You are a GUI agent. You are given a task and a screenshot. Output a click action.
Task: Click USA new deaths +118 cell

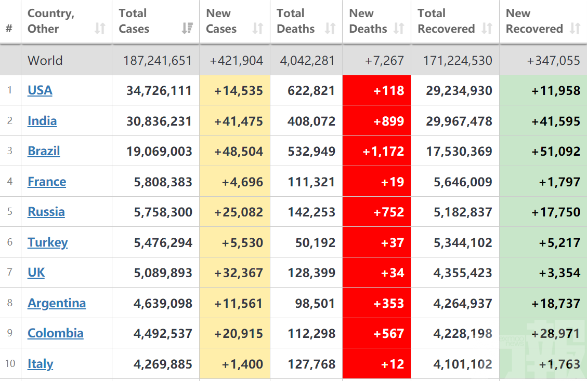(x=376, y=90)
